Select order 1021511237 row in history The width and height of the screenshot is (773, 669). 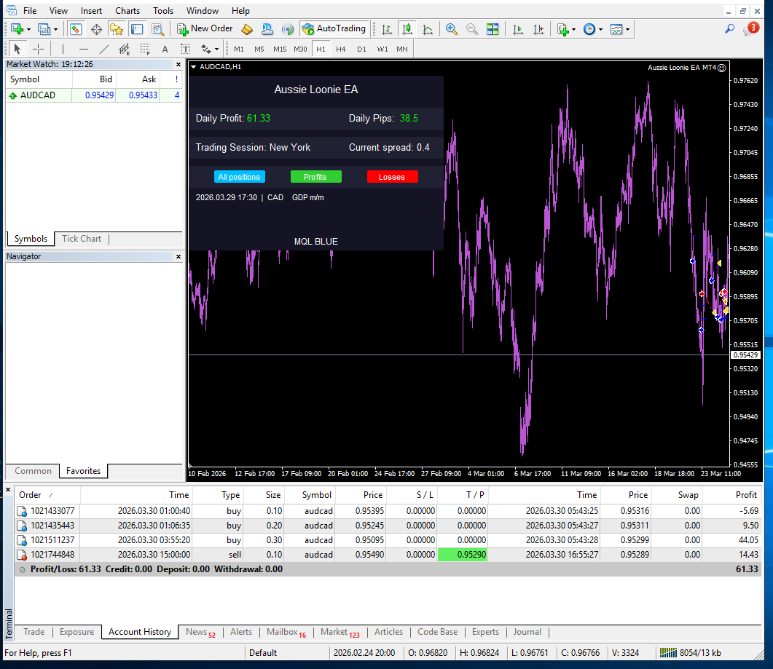click(388, 540)
